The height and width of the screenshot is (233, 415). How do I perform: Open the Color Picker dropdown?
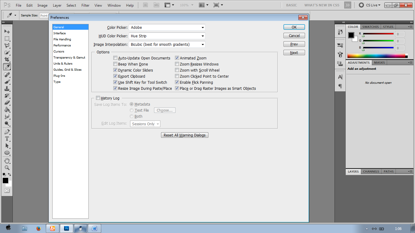click(x=167, y=27)
